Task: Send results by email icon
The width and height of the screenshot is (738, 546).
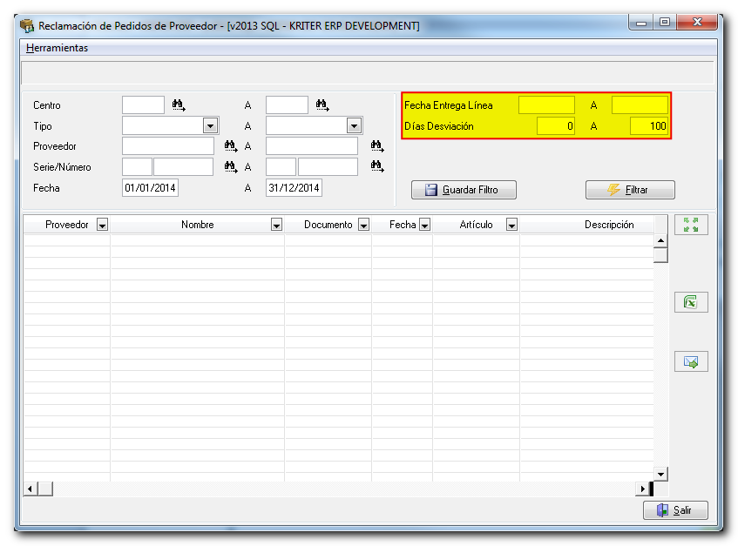Action: 691,361
